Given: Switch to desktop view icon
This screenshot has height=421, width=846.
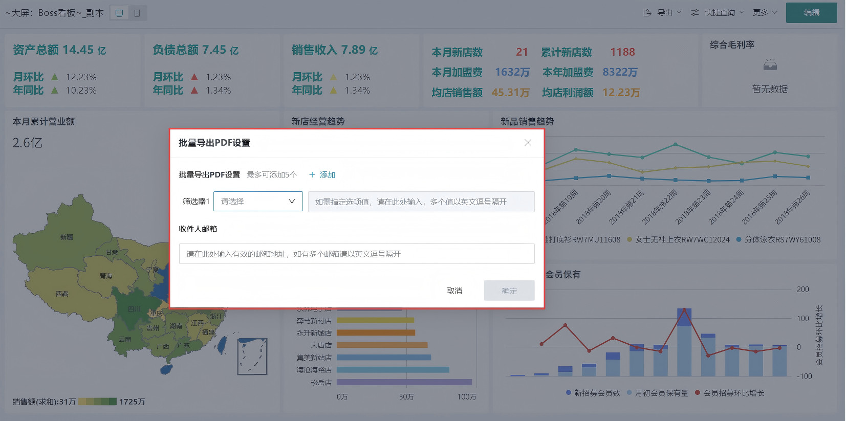Looking at the screenshot, I should coord(119,13).
